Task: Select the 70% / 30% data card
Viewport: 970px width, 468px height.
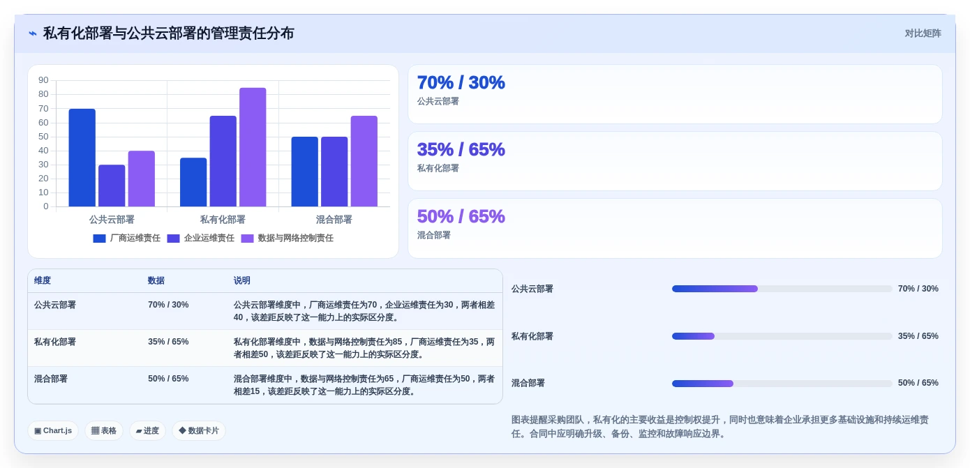Action: coord(675,94)
